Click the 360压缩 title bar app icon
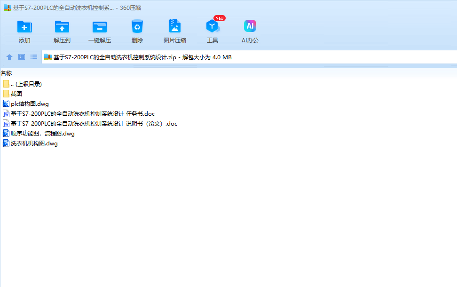Screen dimensions: 457x287 (x=7, y=8)
